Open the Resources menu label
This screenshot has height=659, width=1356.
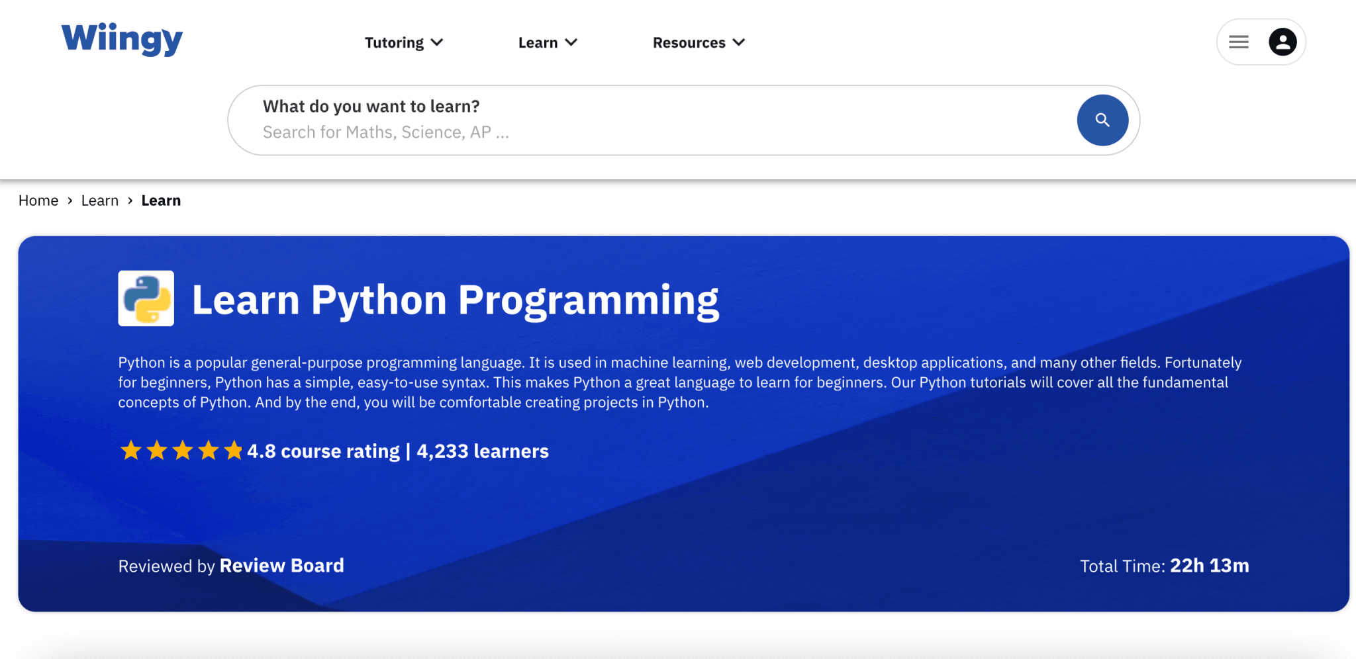689,43
